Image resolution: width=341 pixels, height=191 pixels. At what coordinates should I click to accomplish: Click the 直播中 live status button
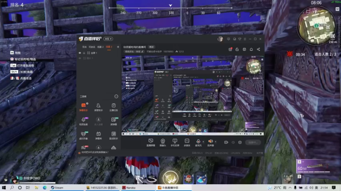pyautogui.click(x=253, y=142)
